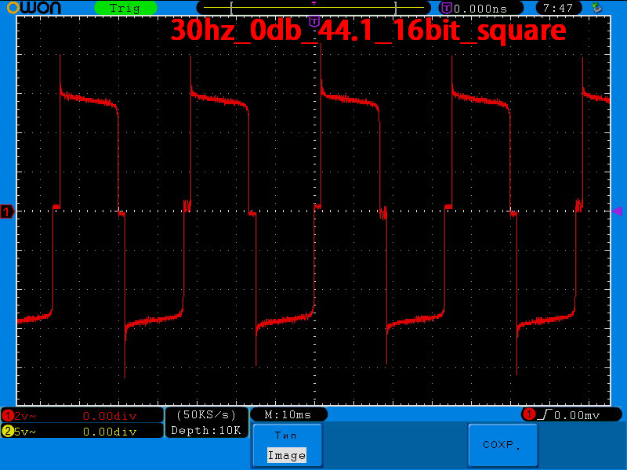
Task: Click the purple trigger level arrow
Action: click(618, 211)
